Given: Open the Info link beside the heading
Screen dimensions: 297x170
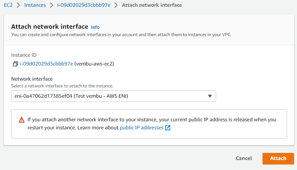Looking at the screenshot, I should 95,27.
